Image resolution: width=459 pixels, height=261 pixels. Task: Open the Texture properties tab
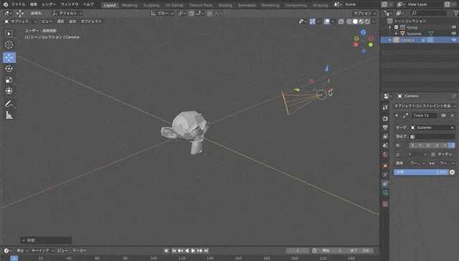point(385,204)
